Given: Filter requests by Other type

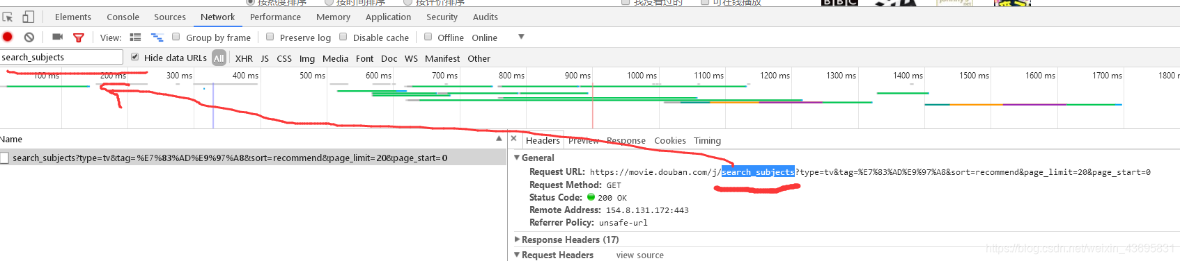Looking at the screenshot, I should click(x=479, y=58).
